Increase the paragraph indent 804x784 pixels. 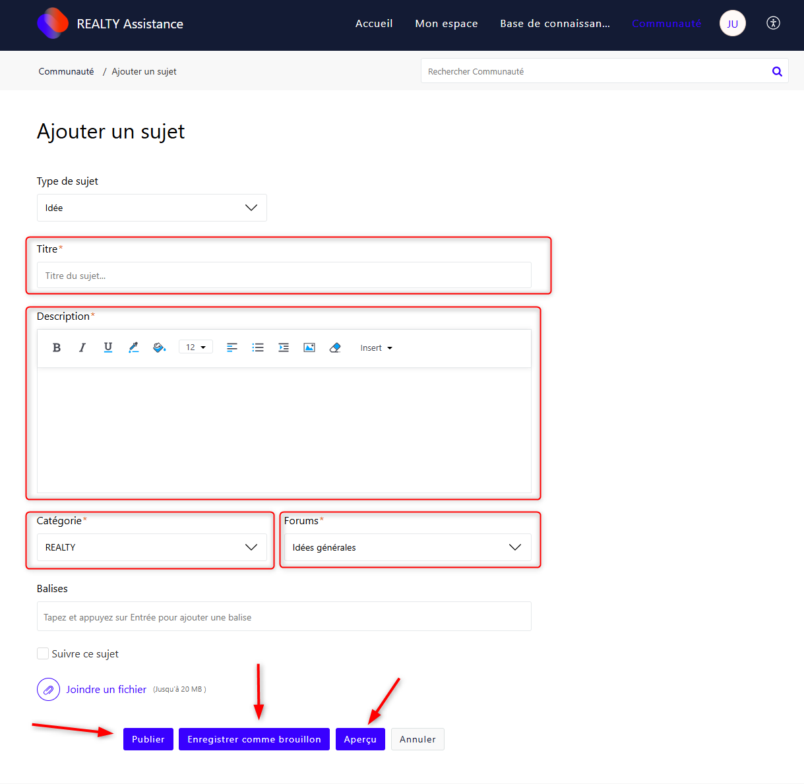click(x=284, y=347)
